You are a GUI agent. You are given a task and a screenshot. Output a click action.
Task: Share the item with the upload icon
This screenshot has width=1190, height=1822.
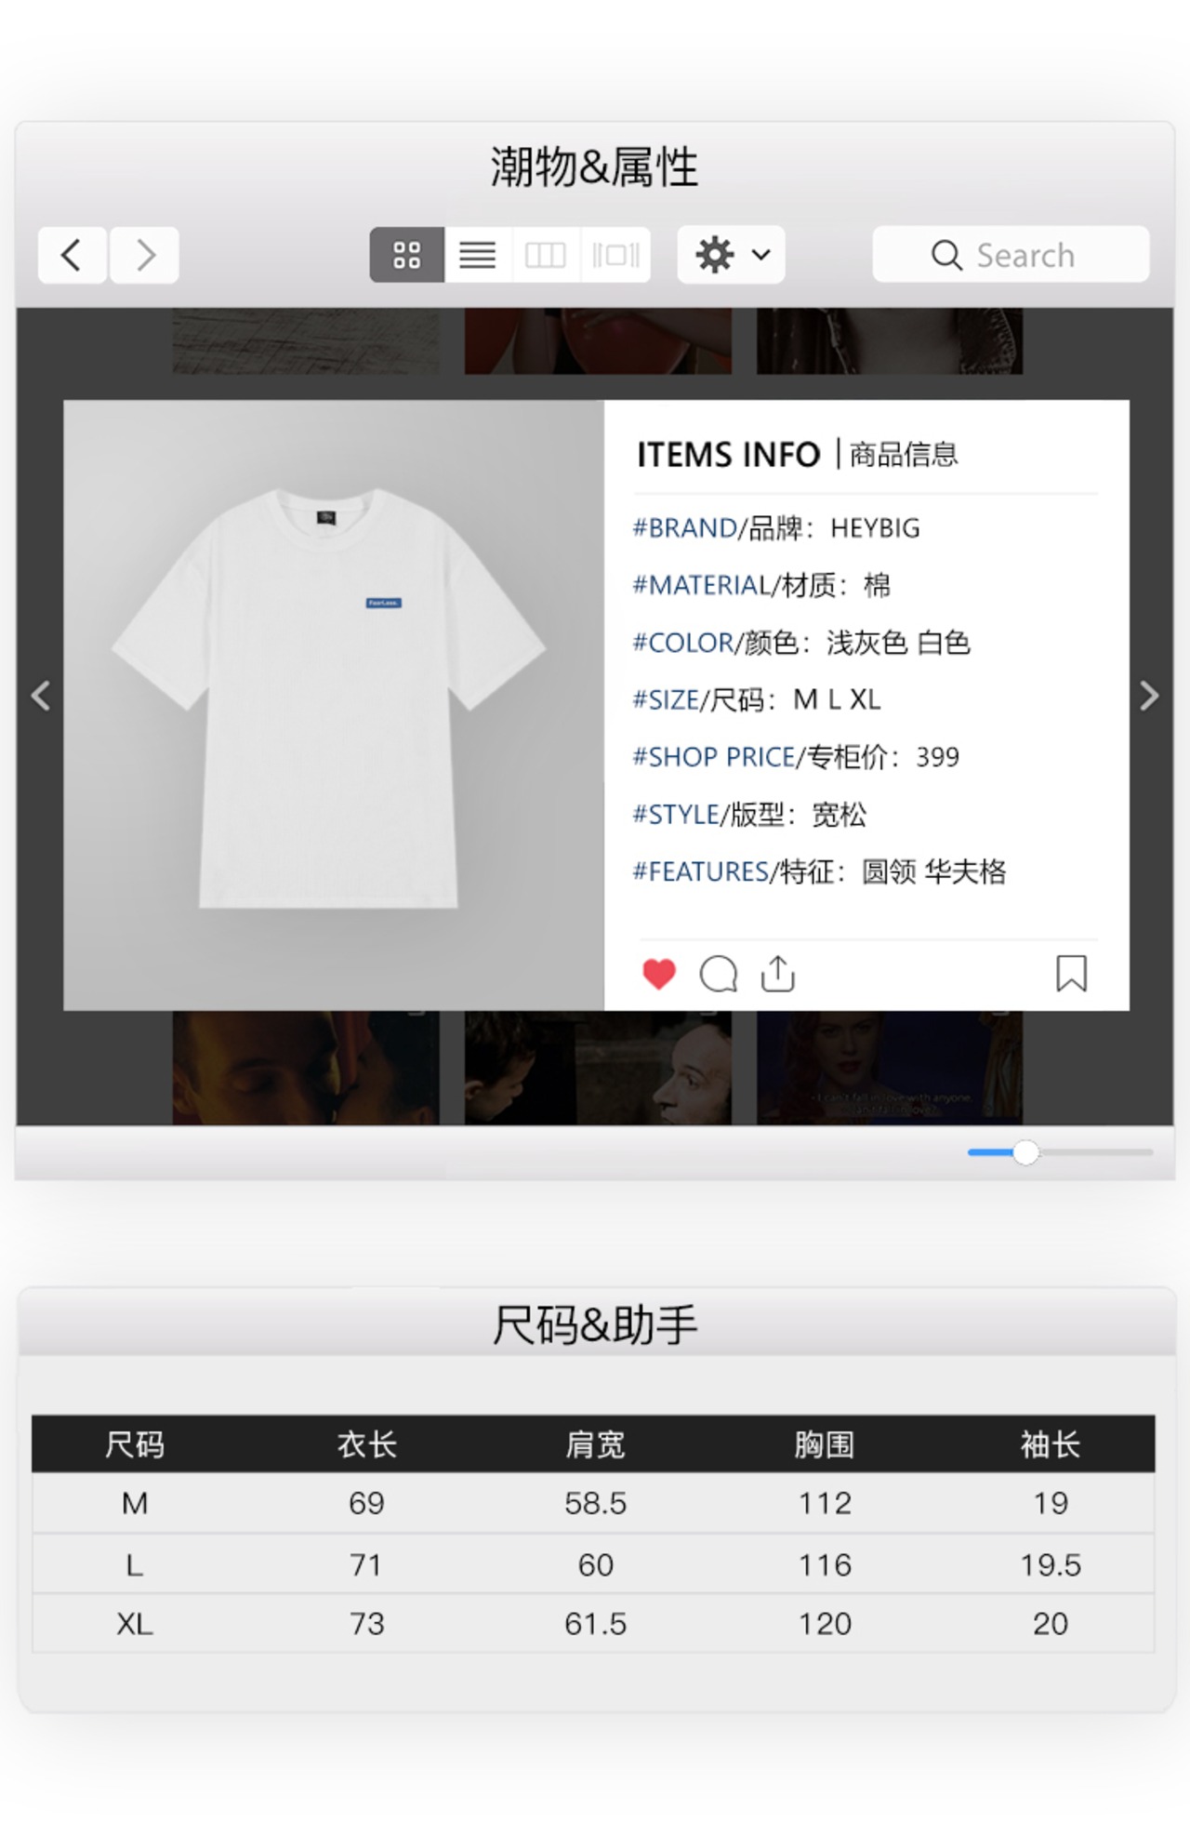(x=778, y=974)
